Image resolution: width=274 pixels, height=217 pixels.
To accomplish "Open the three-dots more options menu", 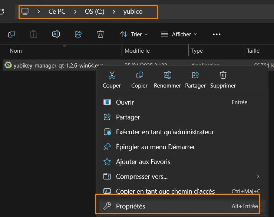I will click(x=217, y=34).
